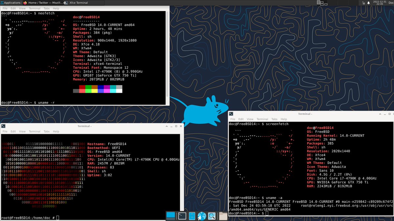Viewport: 394px width, 221px height.
Task: Click title bar of screenfetch Terminal window
Action: coord(305,114)
